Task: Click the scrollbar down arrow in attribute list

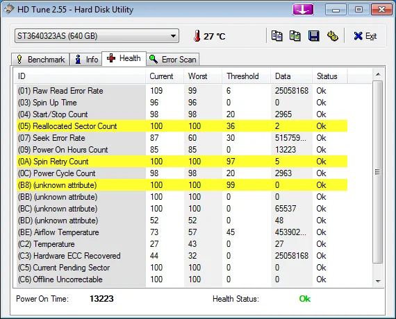Action: tap(378, 281)
